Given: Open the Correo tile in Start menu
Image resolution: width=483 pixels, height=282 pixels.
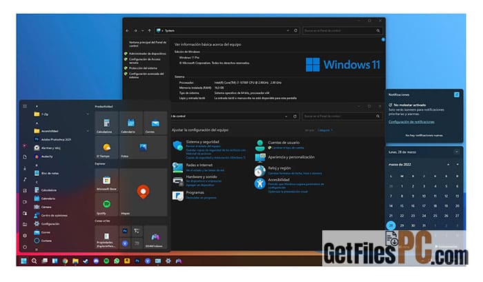Looking at the screenshot, I should coord(155,123).
